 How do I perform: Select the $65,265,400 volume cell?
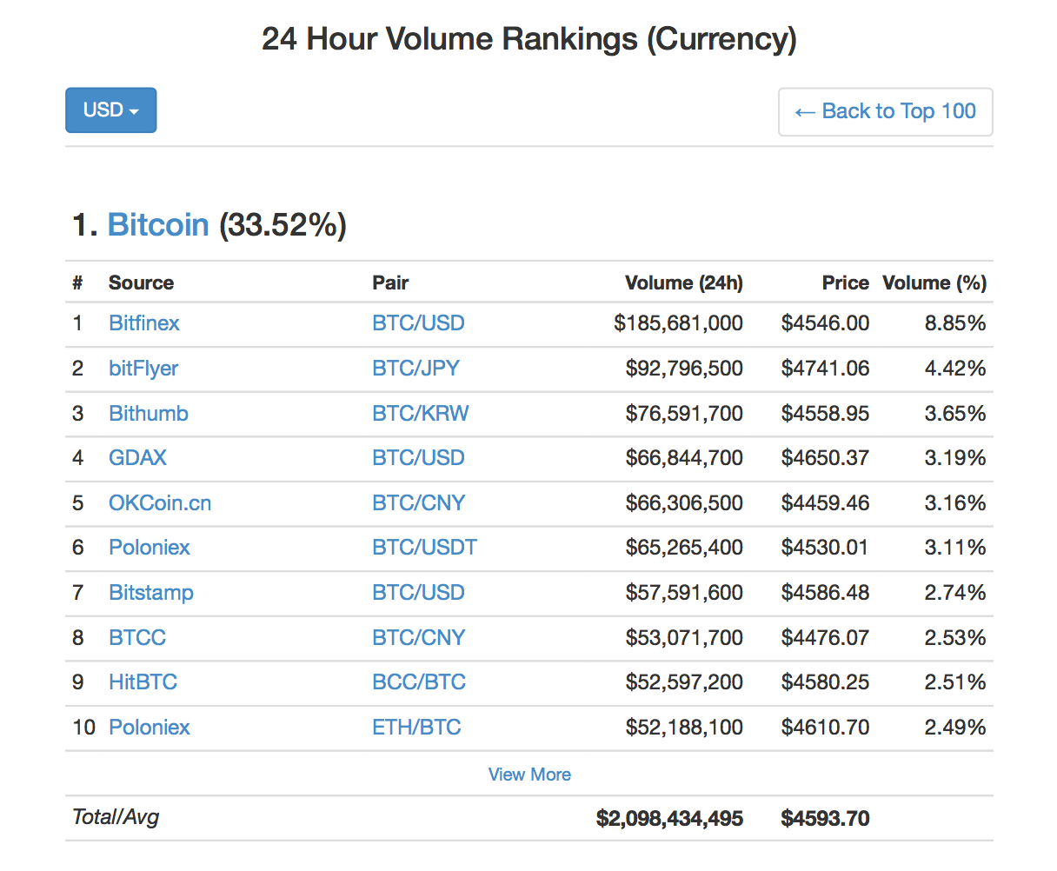[x=684, y=548]
